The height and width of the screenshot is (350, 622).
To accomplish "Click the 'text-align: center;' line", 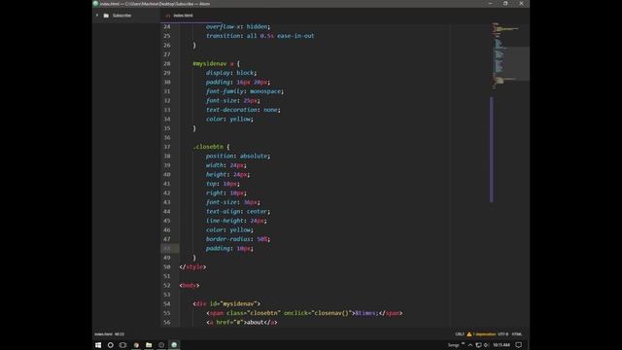I will point(238,212).
